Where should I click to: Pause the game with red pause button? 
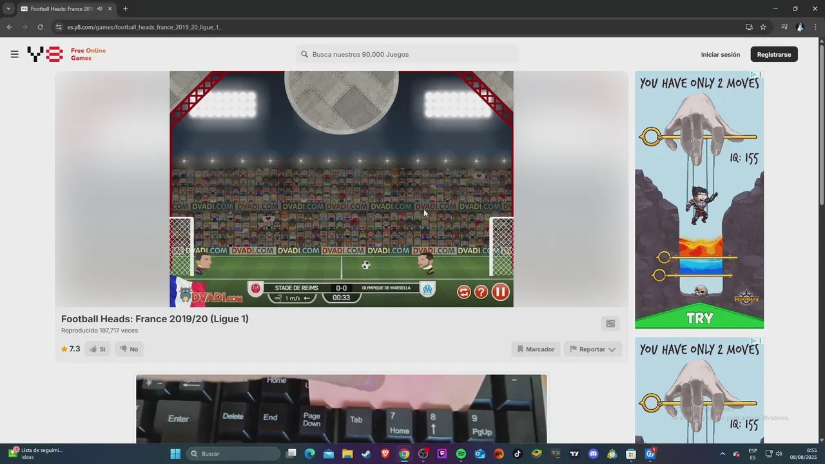(501, 292)
